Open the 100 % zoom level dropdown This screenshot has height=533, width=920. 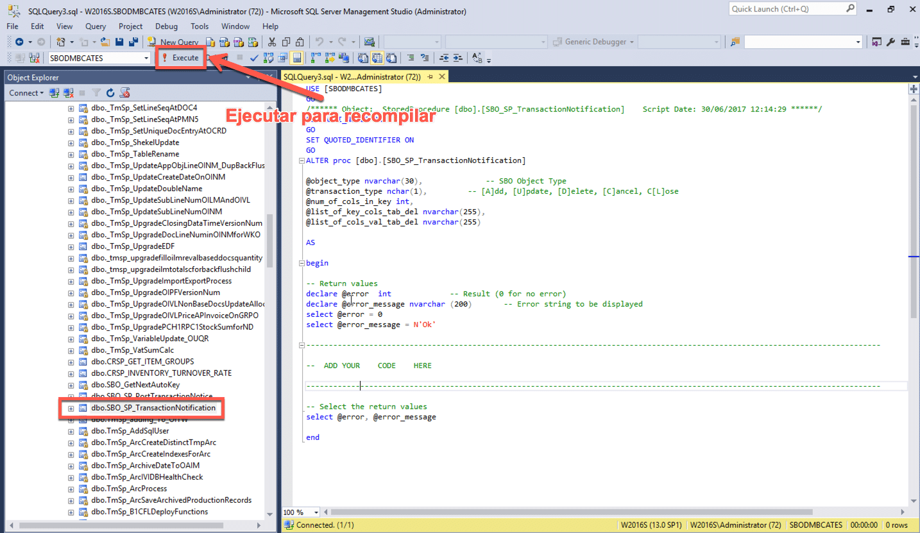[x=316, y=512]
